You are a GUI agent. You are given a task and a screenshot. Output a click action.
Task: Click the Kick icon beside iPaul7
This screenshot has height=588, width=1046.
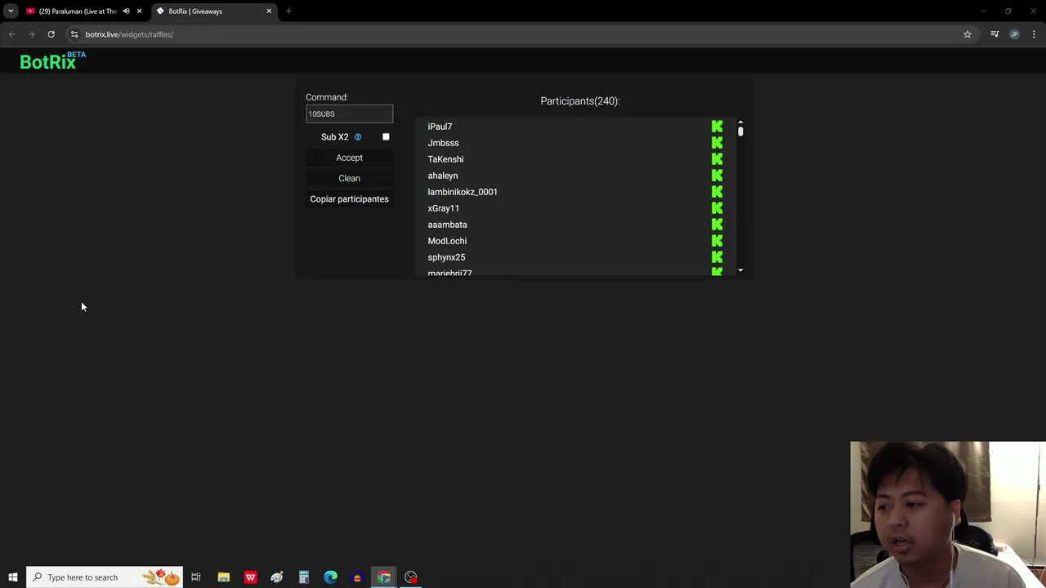tap(717, 127)
